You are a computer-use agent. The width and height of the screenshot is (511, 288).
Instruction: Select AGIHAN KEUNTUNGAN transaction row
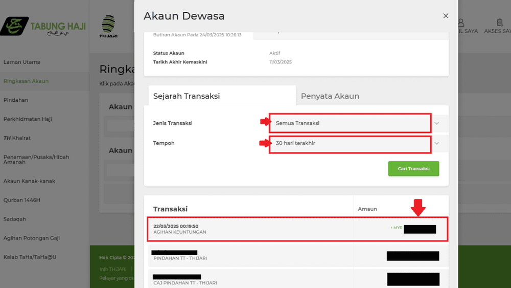(x=297, y=229)
